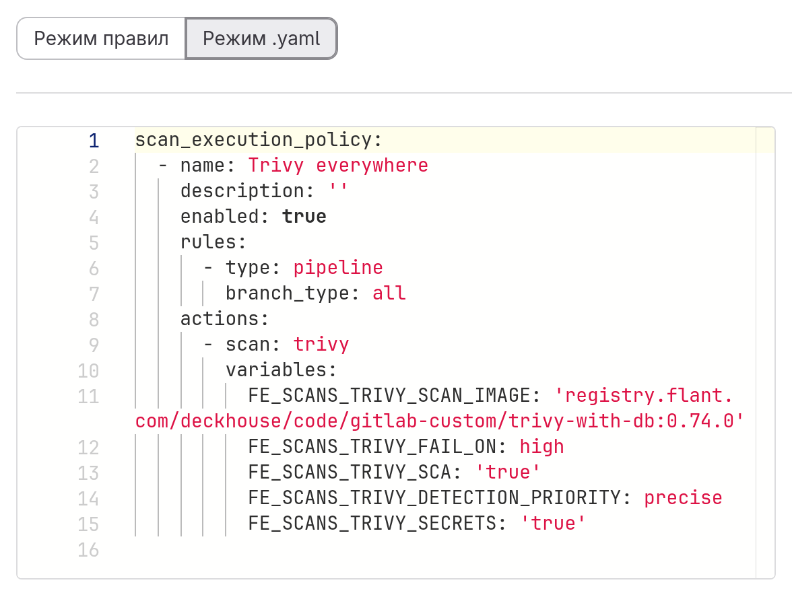The width and height of the screenshot is (792, 595).
Task: Click the 'true' value after enabled
Action: click(304, 217)
